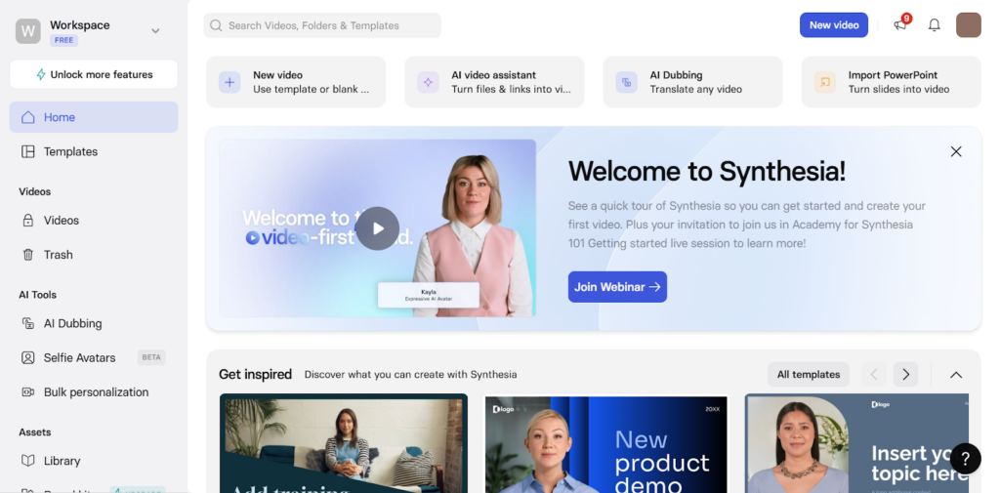Open the Add training template thumbnail
The image size is (1000, 493).
344,442
